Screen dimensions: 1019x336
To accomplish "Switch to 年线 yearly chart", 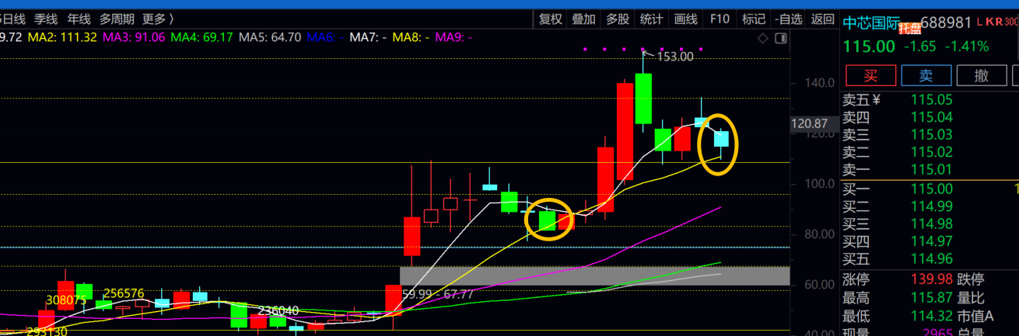I will tap(79, 19).
